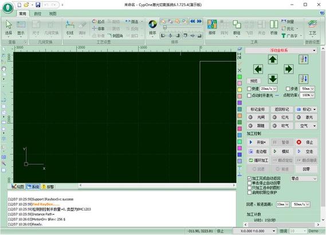
Task: Click the 回零 return-to-zero button
Action: [x=306, y=169]
